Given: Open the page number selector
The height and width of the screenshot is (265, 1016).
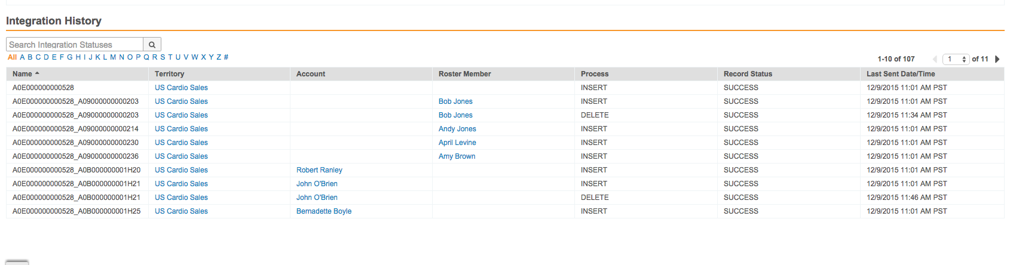Looking at the screenshot, I should coord(956,59).
